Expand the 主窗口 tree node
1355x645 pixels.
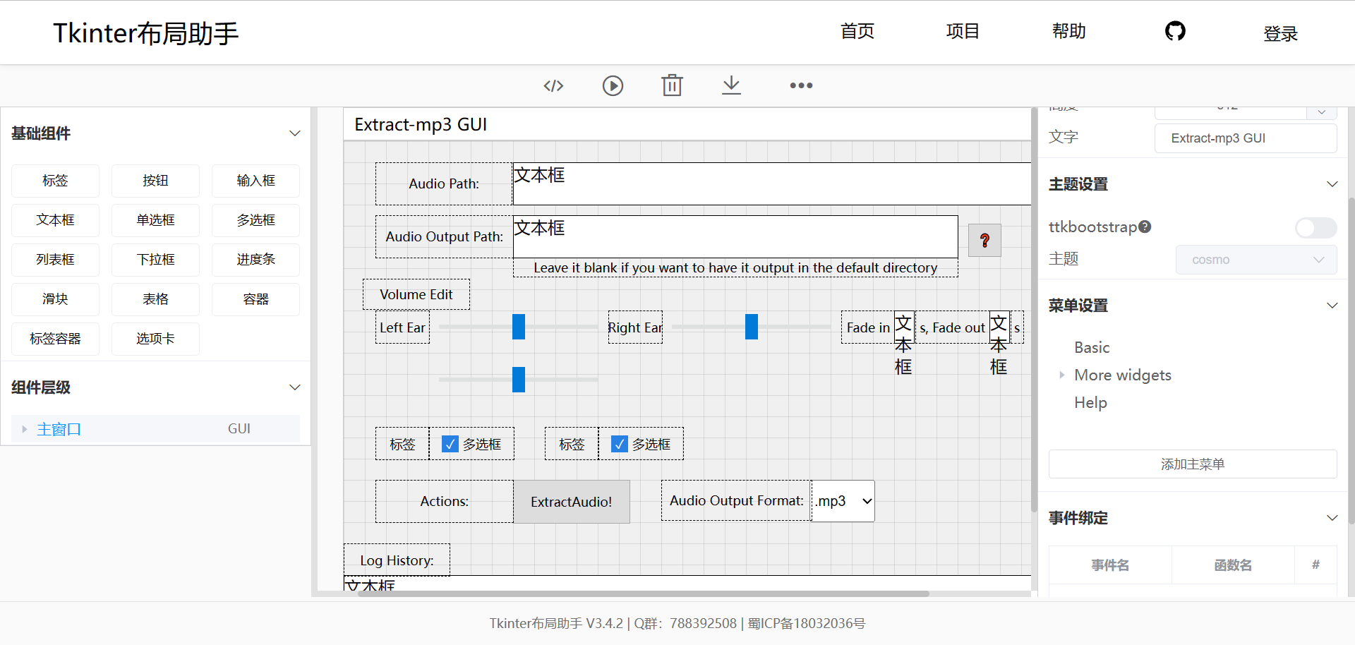(25, 429)
